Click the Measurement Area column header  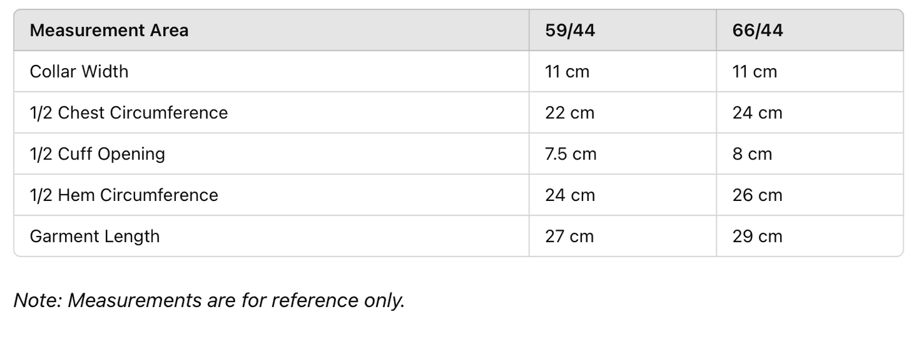(109, 31)
